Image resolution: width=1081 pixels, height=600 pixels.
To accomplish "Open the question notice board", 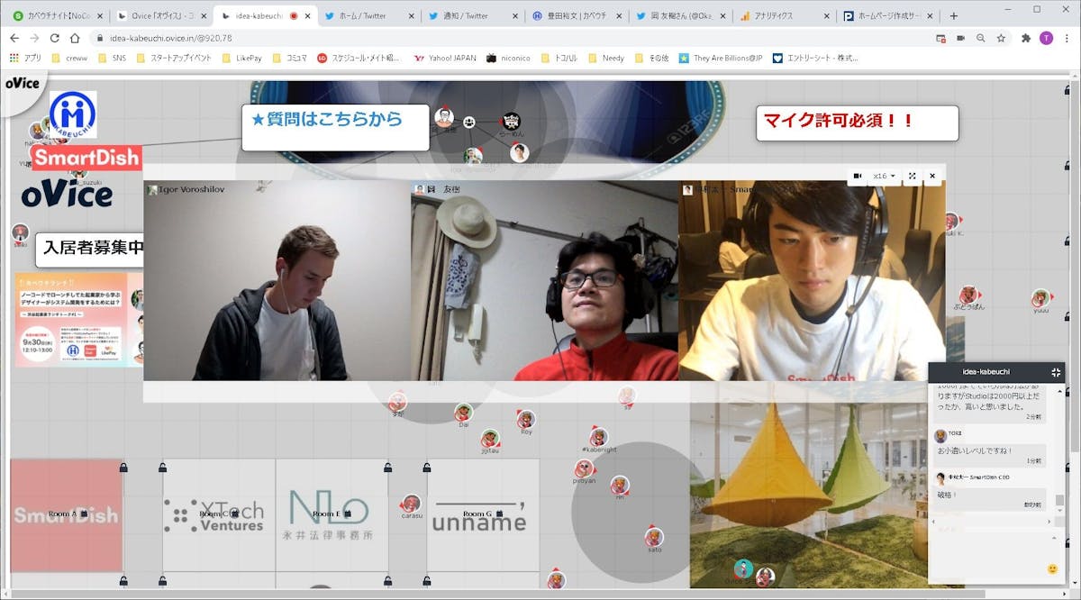I will coord(335,127).
